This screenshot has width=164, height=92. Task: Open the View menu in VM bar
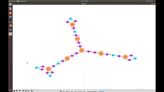coord(72,91)
